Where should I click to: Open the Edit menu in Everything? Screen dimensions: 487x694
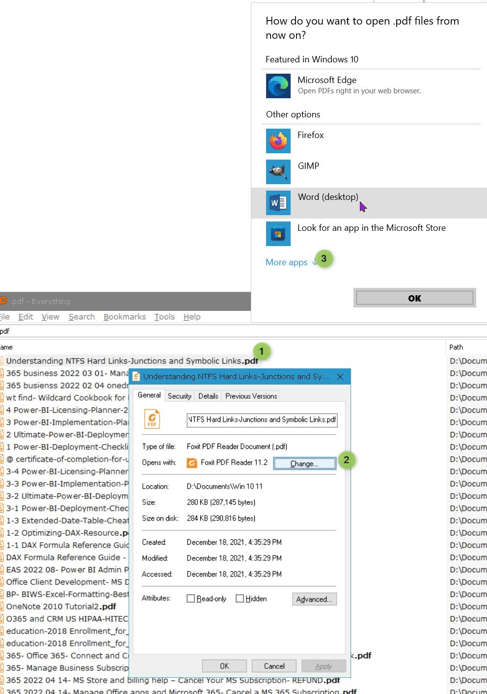coord(26,317)
